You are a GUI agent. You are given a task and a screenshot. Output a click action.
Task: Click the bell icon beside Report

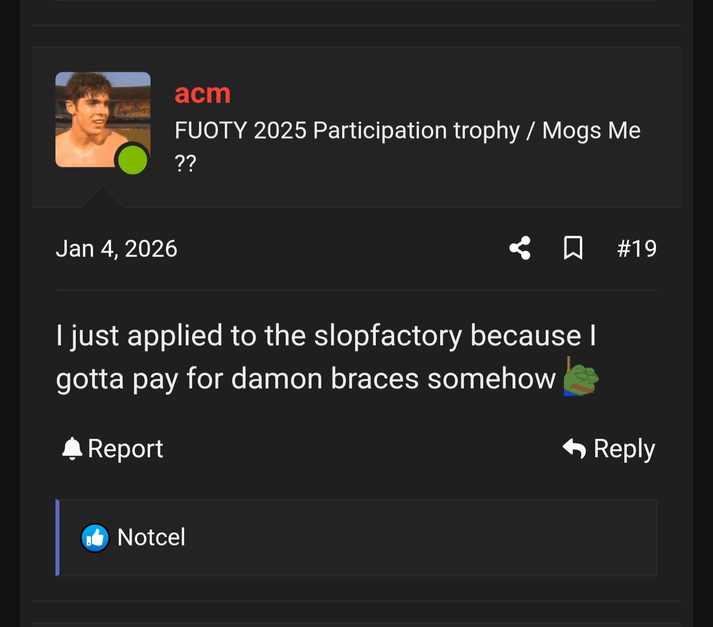(x=72, y=449)
